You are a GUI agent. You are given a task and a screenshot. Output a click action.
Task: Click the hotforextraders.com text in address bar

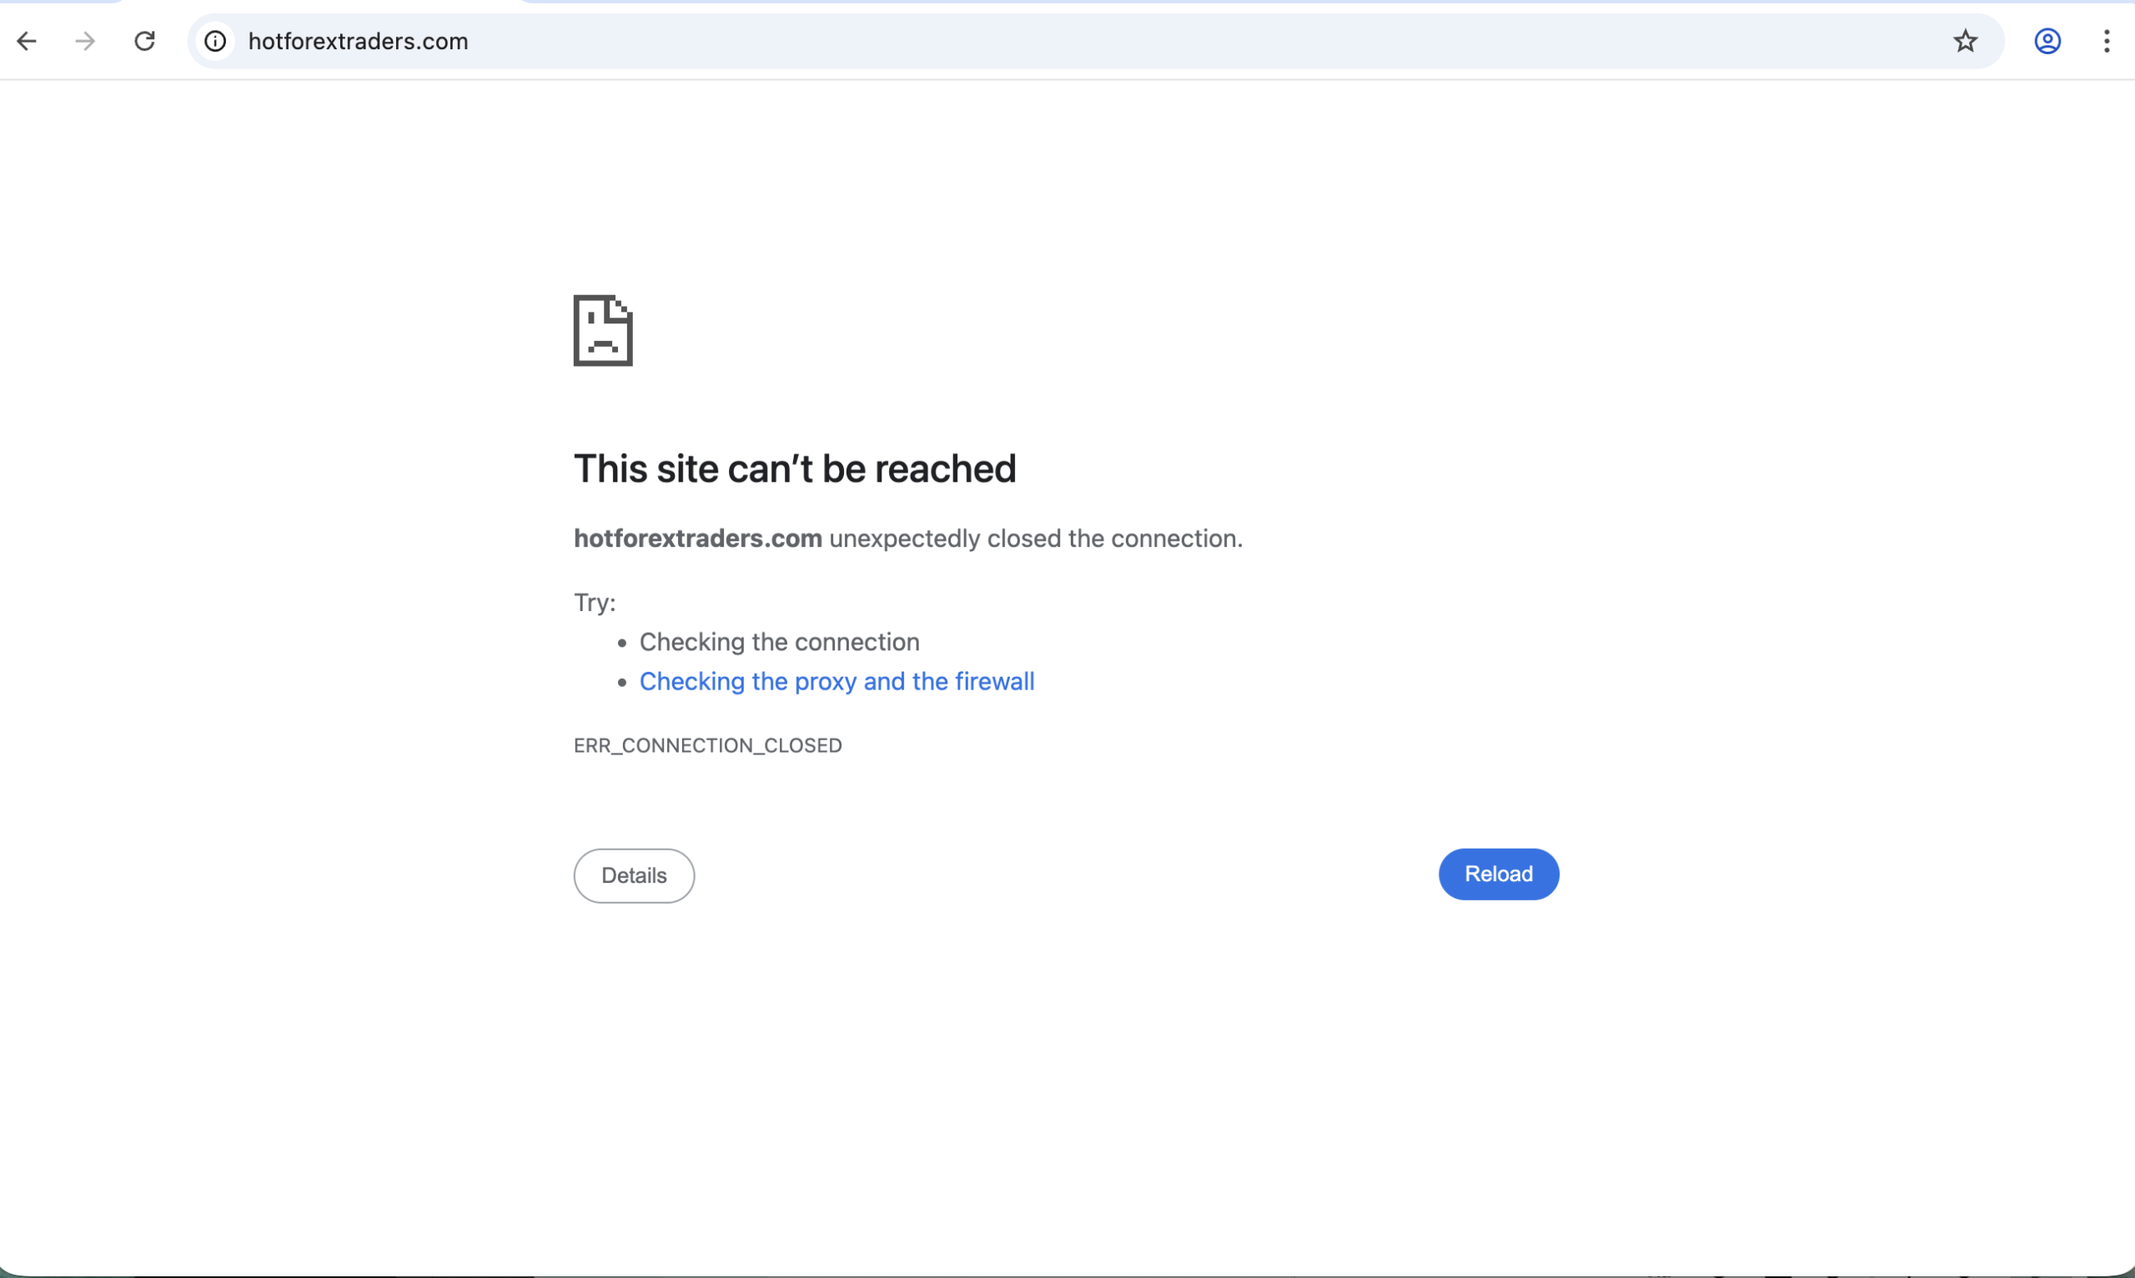359,41
